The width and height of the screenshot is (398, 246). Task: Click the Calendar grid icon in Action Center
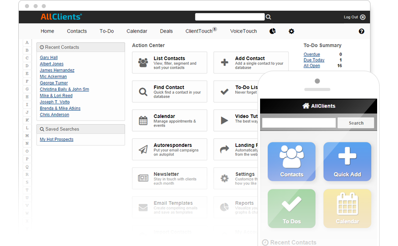143,120
